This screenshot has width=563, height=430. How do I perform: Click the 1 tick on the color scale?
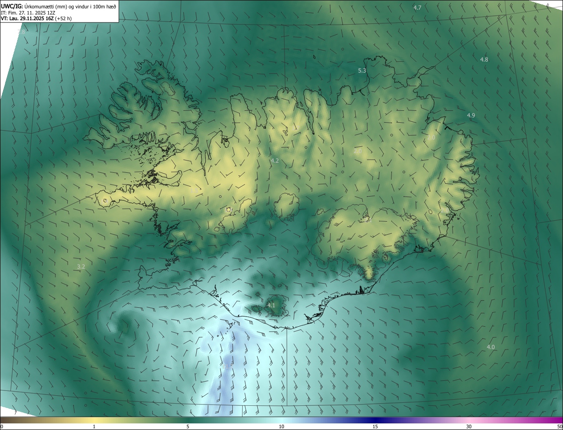94,426
